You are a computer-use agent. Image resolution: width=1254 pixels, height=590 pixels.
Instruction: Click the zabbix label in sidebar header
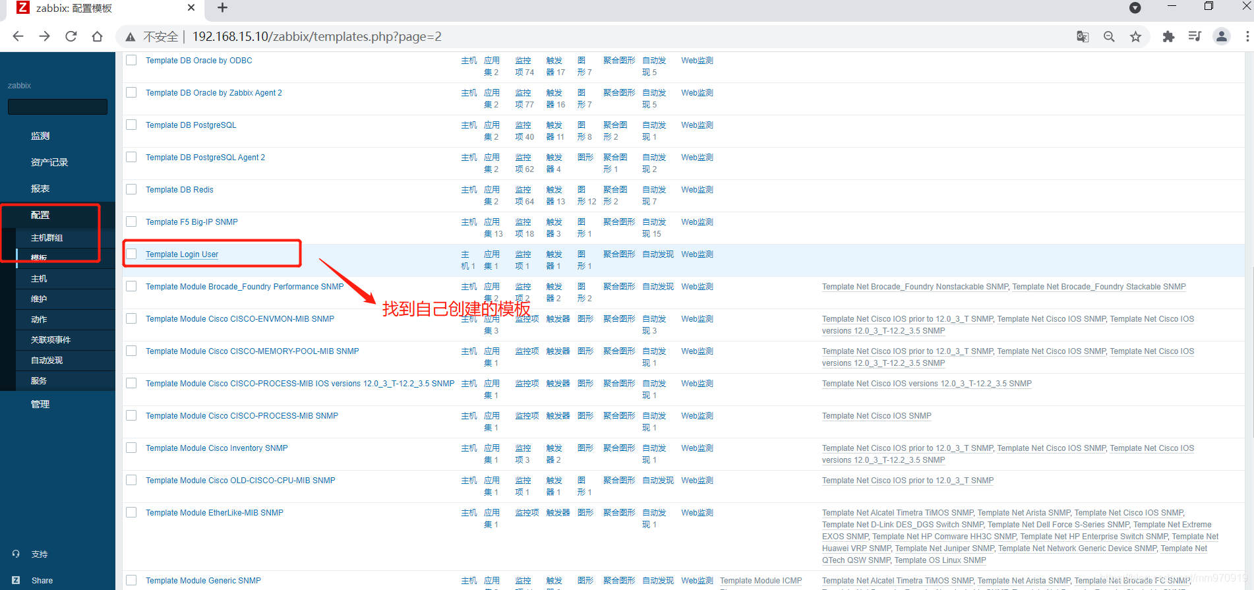tap(19, 86)
